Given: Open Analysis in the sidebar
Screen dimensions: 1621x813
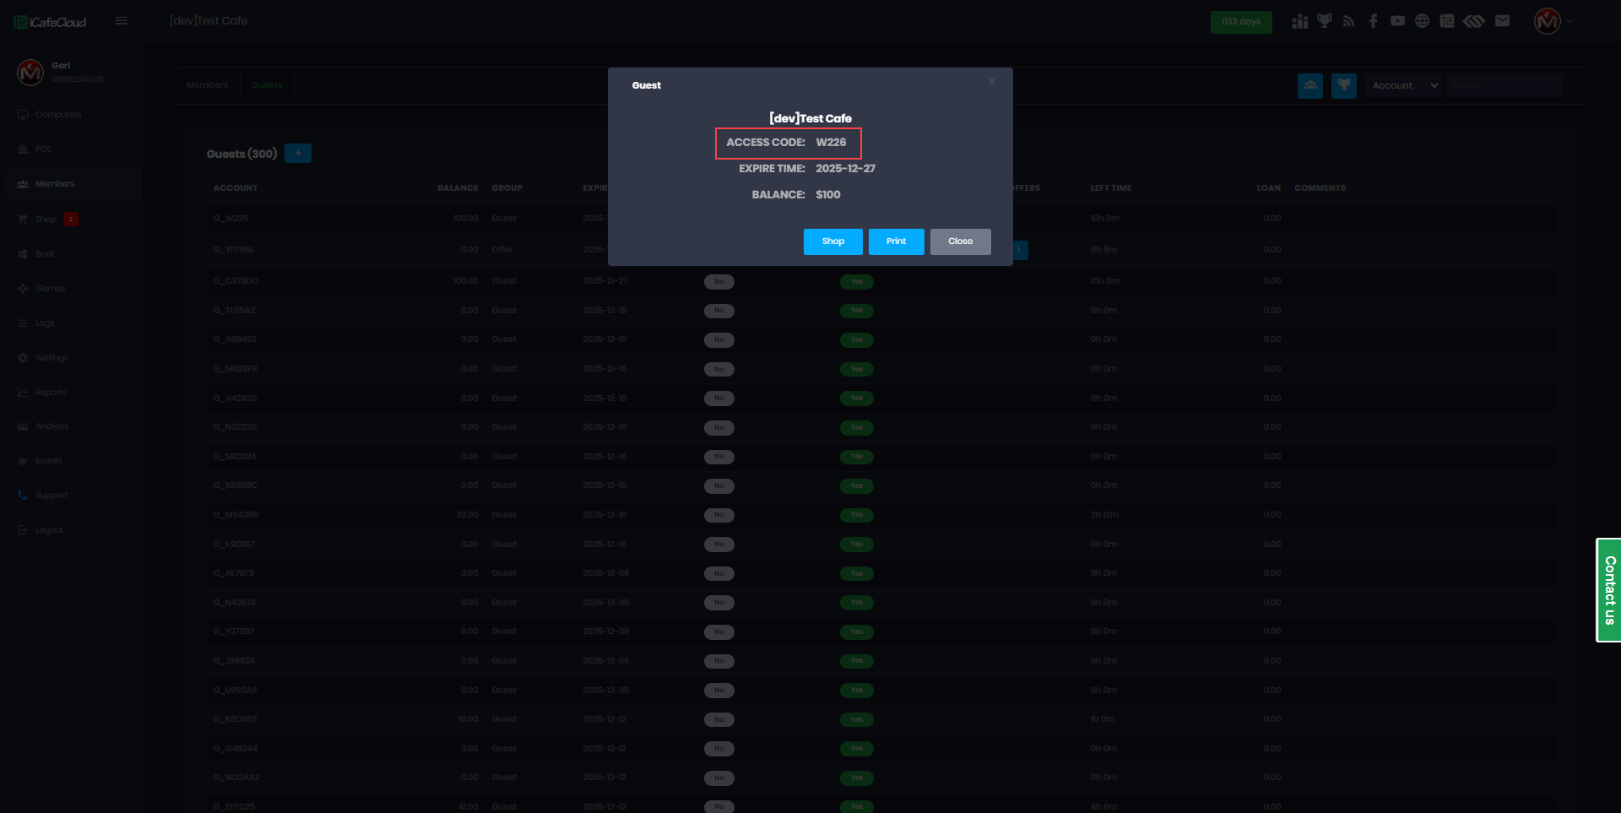Looking at the screenshot, I should pos(52,426).
